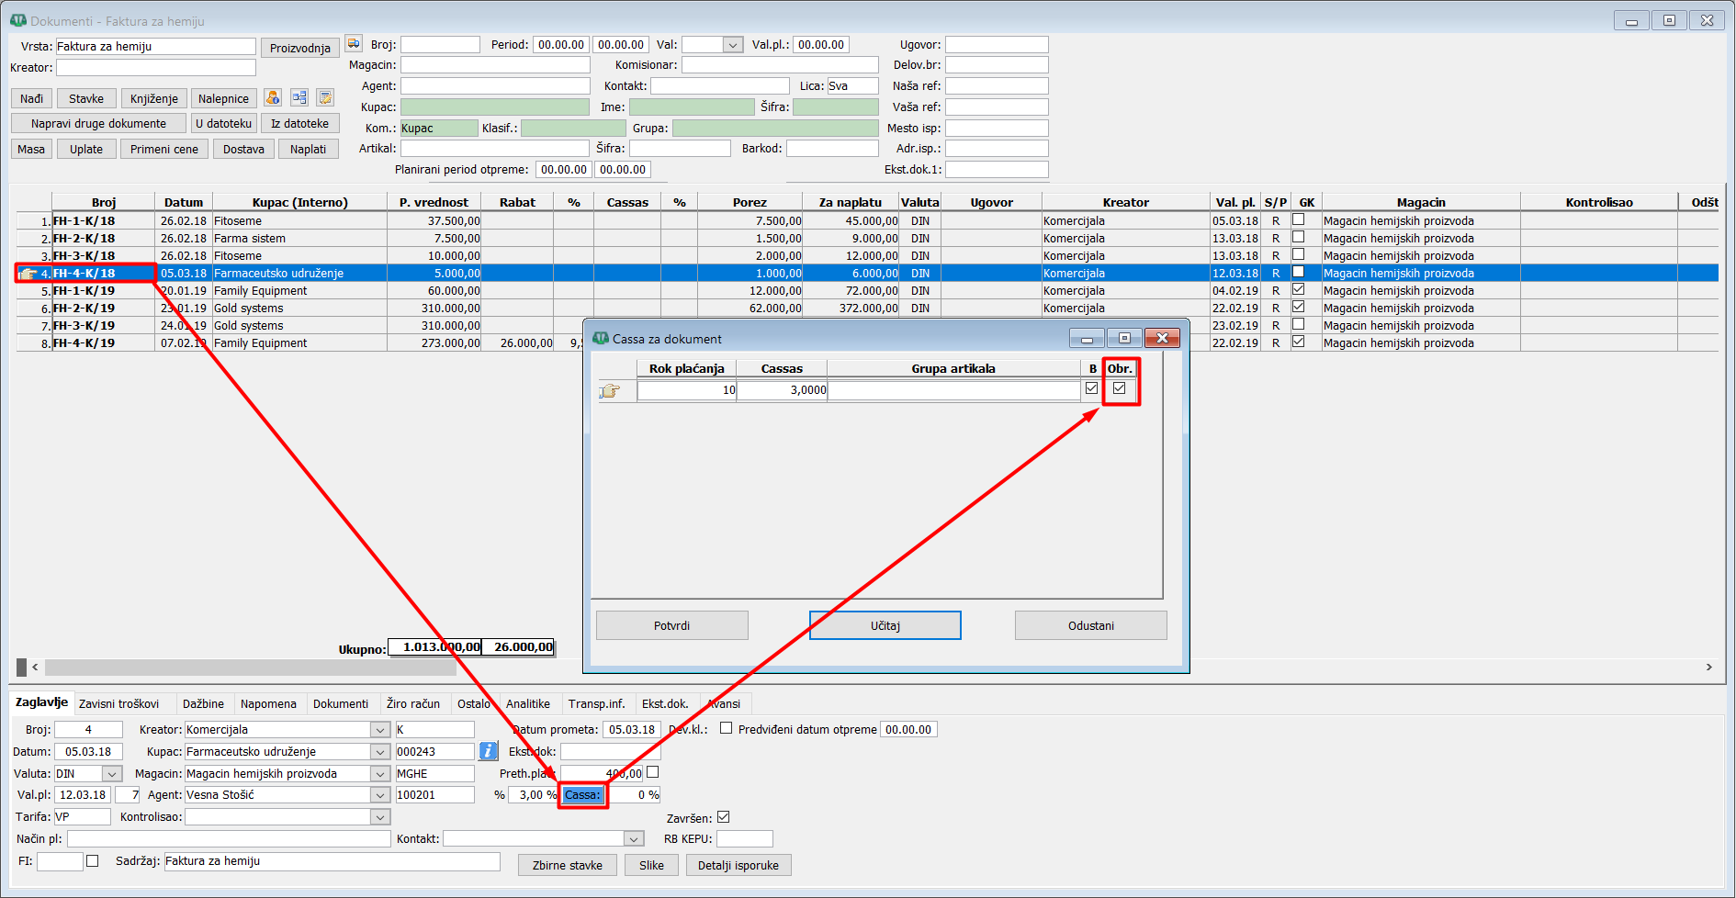Open the Agent Vesna Stošić dropdown
The height and width of the screenshot is (898, 1736).
(x=380, y=795)
